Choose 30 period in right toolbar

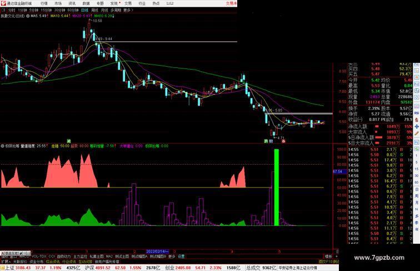pyautogui.click(x=417, y=176)
